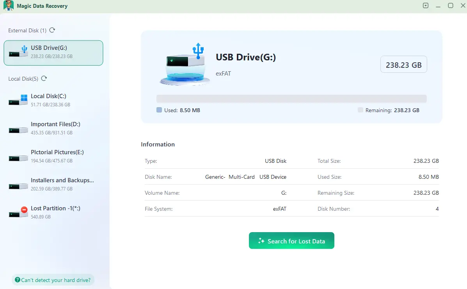Image resolution: width=467 pixels, height=289 pixels.
Task: Click the Information section heading
Action: tap(158, 144)
